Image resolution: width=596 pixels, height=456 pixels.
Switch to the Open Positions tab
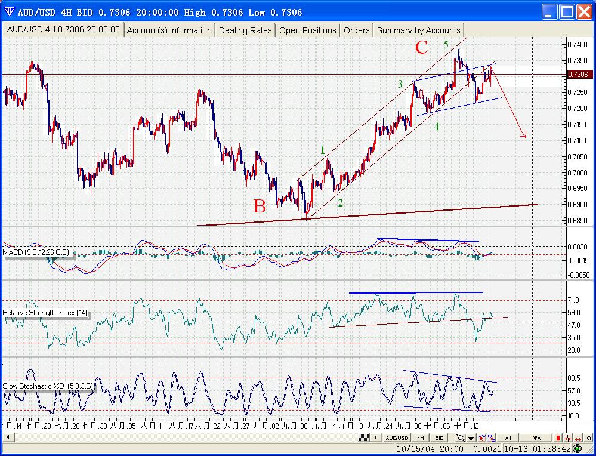tap(308, 30)
